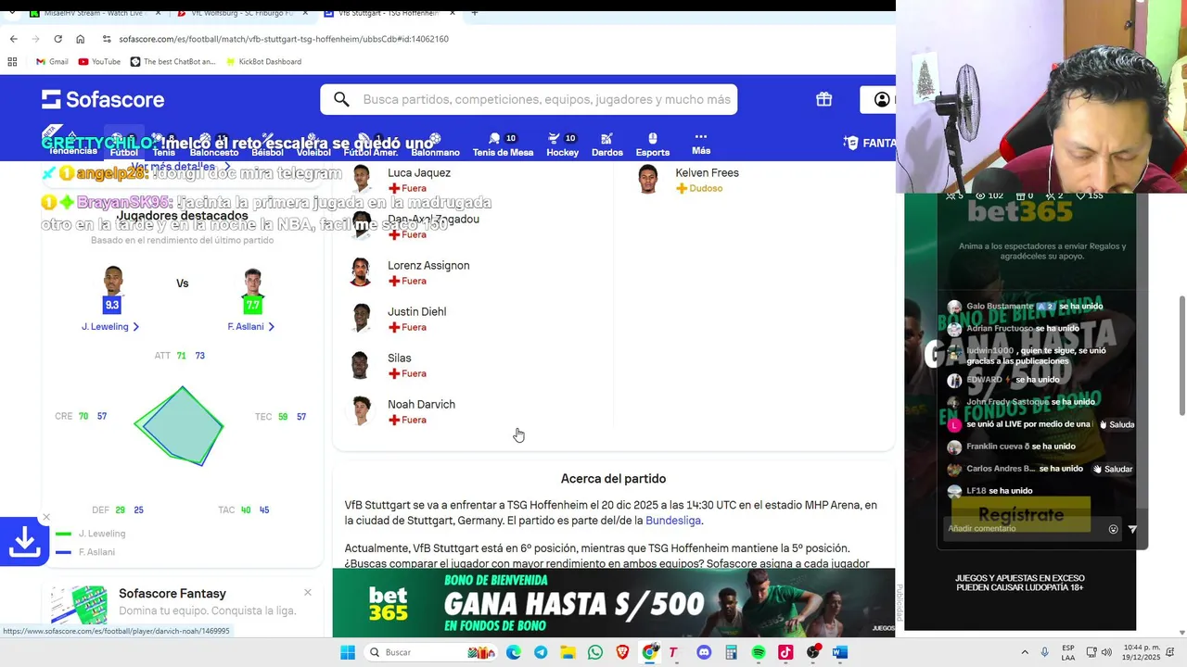
Task: Open Noah Darvich player entry
Action: (473, 411)
